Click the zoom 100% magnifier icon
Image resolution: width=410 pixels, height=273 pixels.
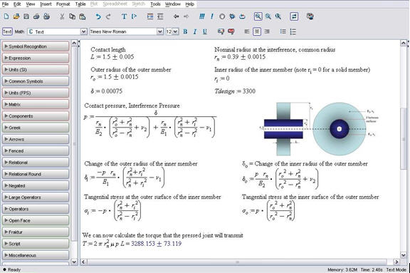coord(258,16)
